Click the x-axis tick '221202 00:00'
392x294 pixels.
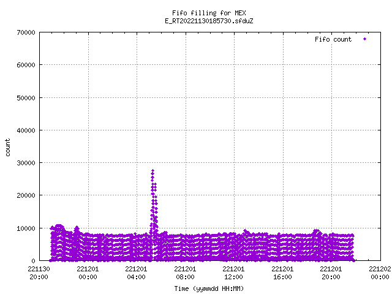(x=380, y=273)
